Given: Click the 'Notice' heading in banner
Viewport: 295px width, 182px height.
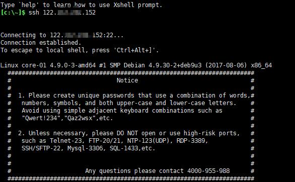Looking at the screenshot, I should pos(127,80).
